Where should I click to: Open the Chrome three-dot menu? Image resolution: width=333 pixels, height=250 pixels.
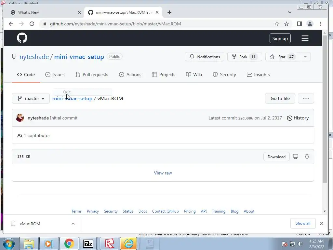pyautogui.click(x=320, y=24)
